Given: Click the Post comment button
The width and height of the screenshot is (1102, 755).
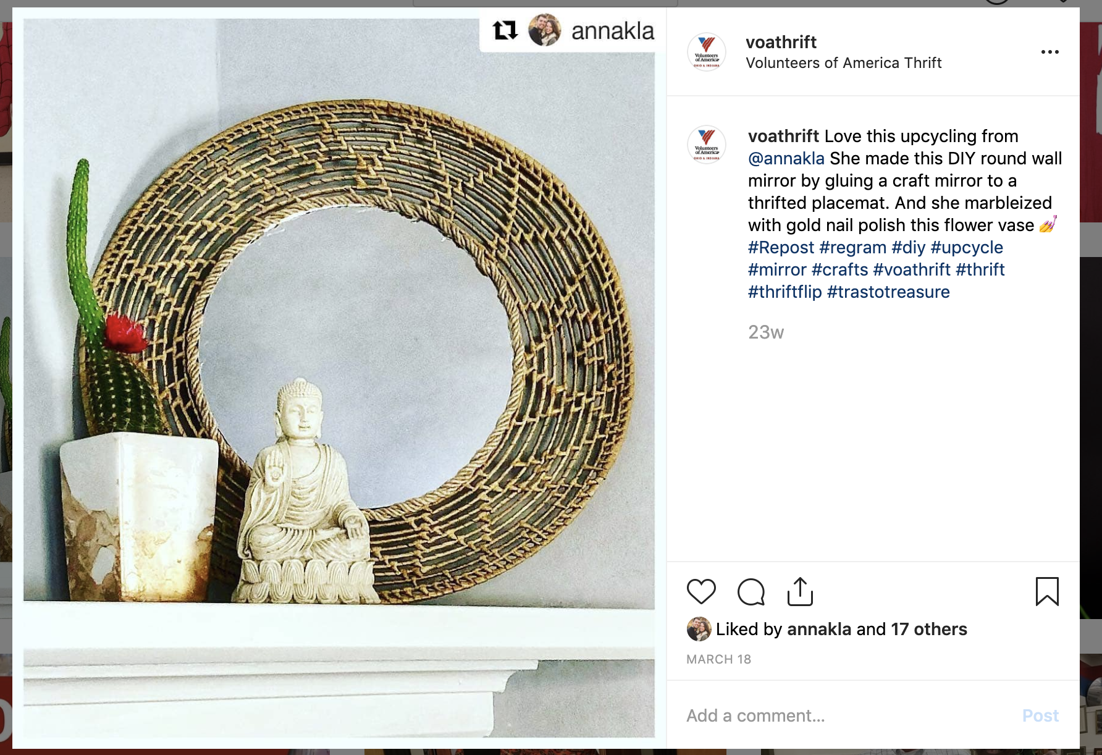Looking at the screenshot, I should pyautogui.click(x=1040, y=715).
